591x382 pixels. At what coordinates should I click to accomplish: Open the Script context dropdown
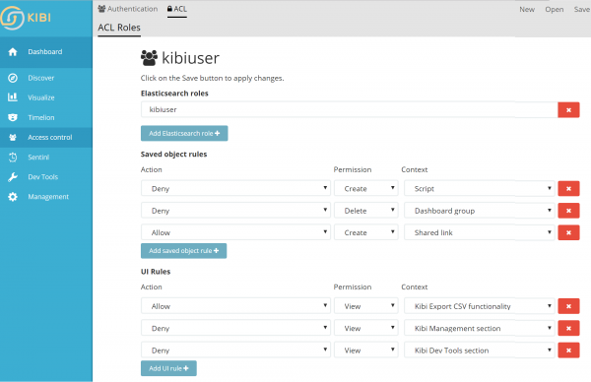click(x=479, y=188)
